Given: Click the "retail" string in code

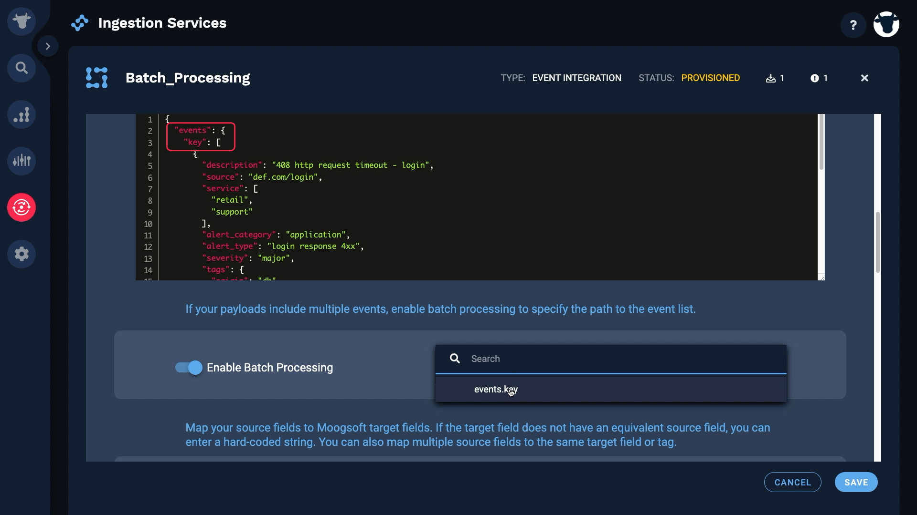Looking at the screenshot, I should point(230,200).
